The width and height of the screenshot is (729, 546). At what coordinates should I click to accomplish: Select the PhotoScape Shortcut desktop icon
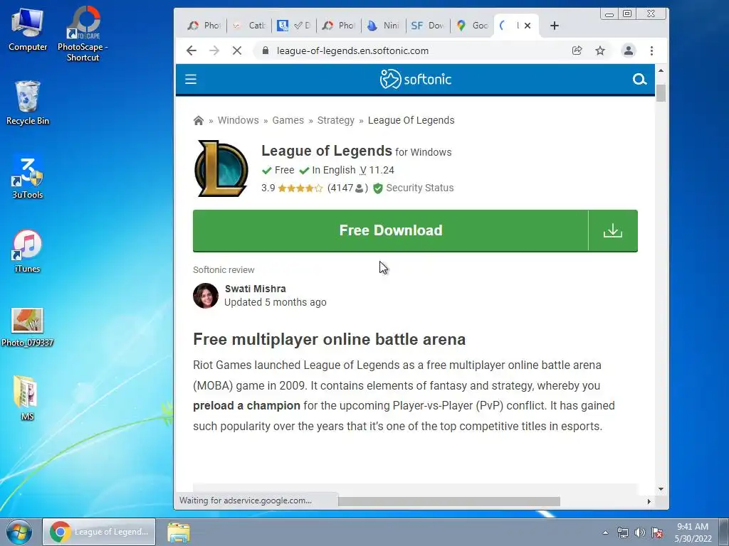pyautogui.click(x=83, y=34)
